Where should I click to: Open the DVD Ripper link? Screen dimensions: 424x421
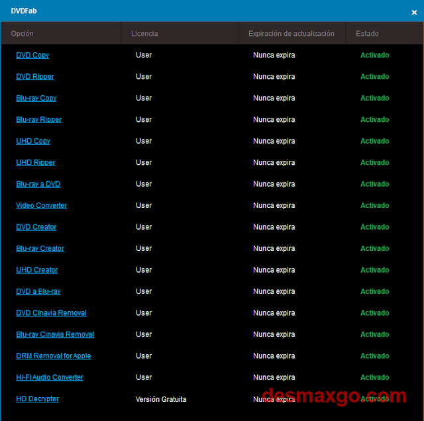pyautogui.click(x=35, y=77)
